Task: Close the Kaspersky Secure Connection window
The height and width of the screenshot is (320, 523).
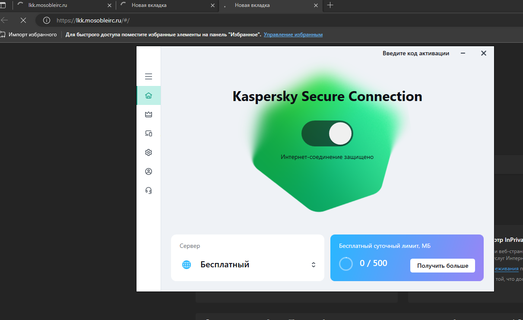Action: (x=484, y=53)
